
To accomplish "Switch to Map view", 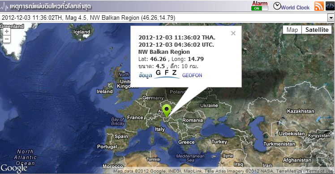I will (292, 30).
